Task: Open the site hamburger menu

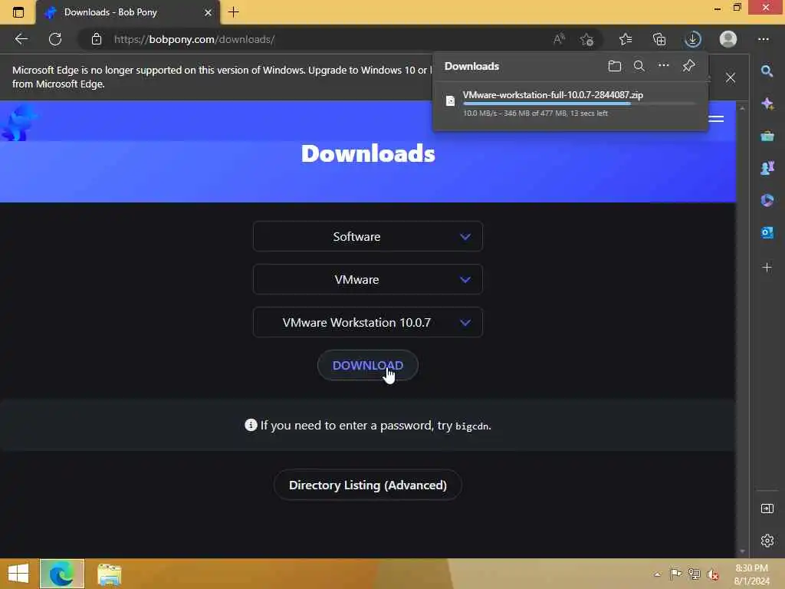Action: (717, 119)
